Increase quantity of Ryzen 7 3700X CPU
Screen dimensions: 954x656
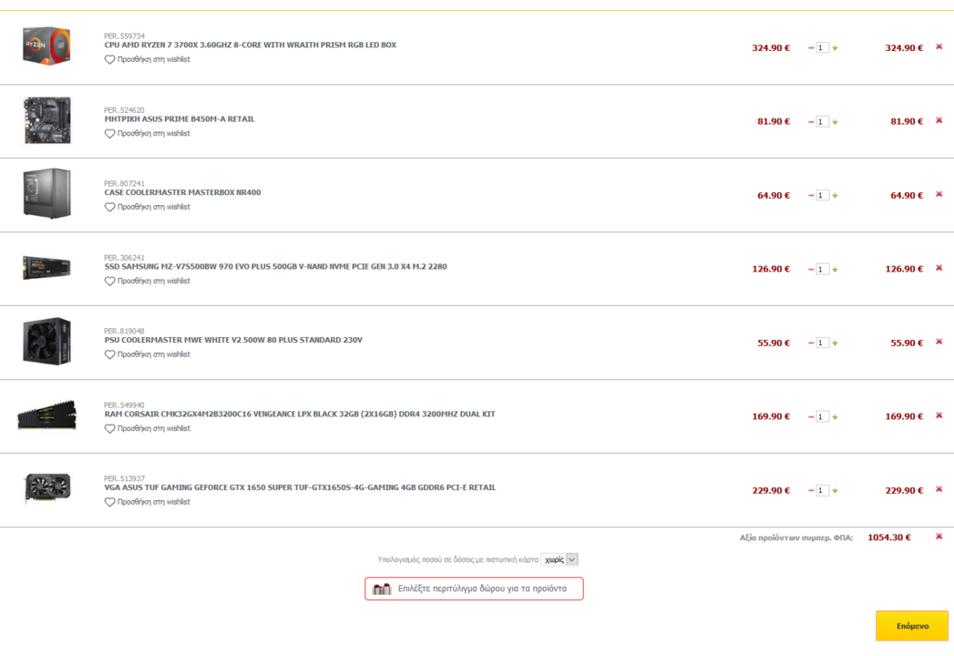[835, 48]
